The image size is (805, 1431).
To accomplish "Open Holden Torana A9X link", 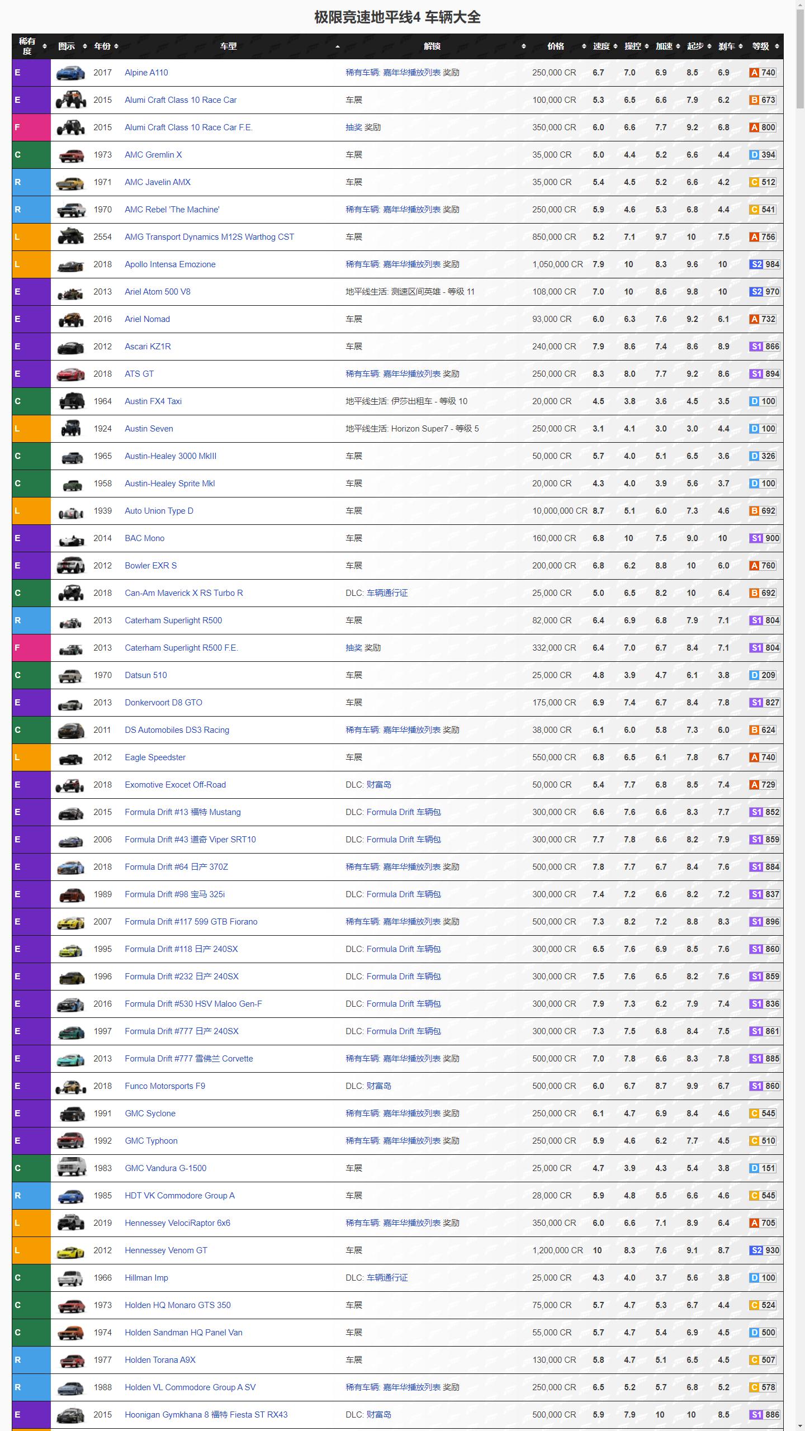I will (x=160, y=1360).
